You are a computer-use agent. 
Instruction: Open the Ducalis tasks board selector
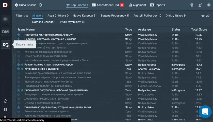[x=26, y=5]
